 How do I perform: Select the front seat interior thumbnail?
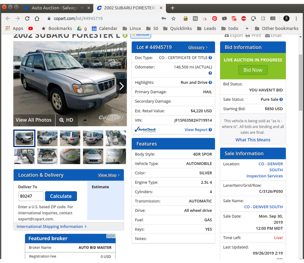pos(116,138)
